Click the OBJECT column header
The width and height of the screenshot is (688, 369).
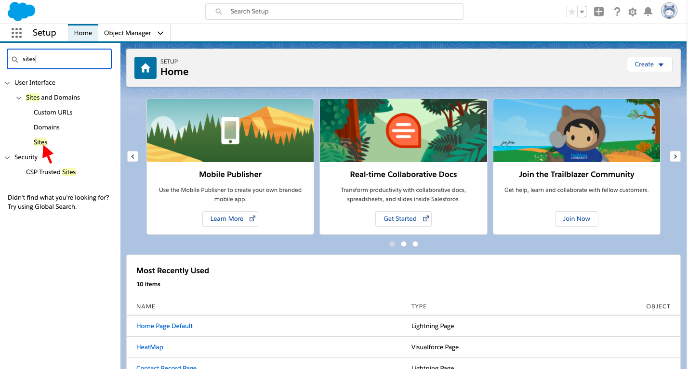(658, 306)
